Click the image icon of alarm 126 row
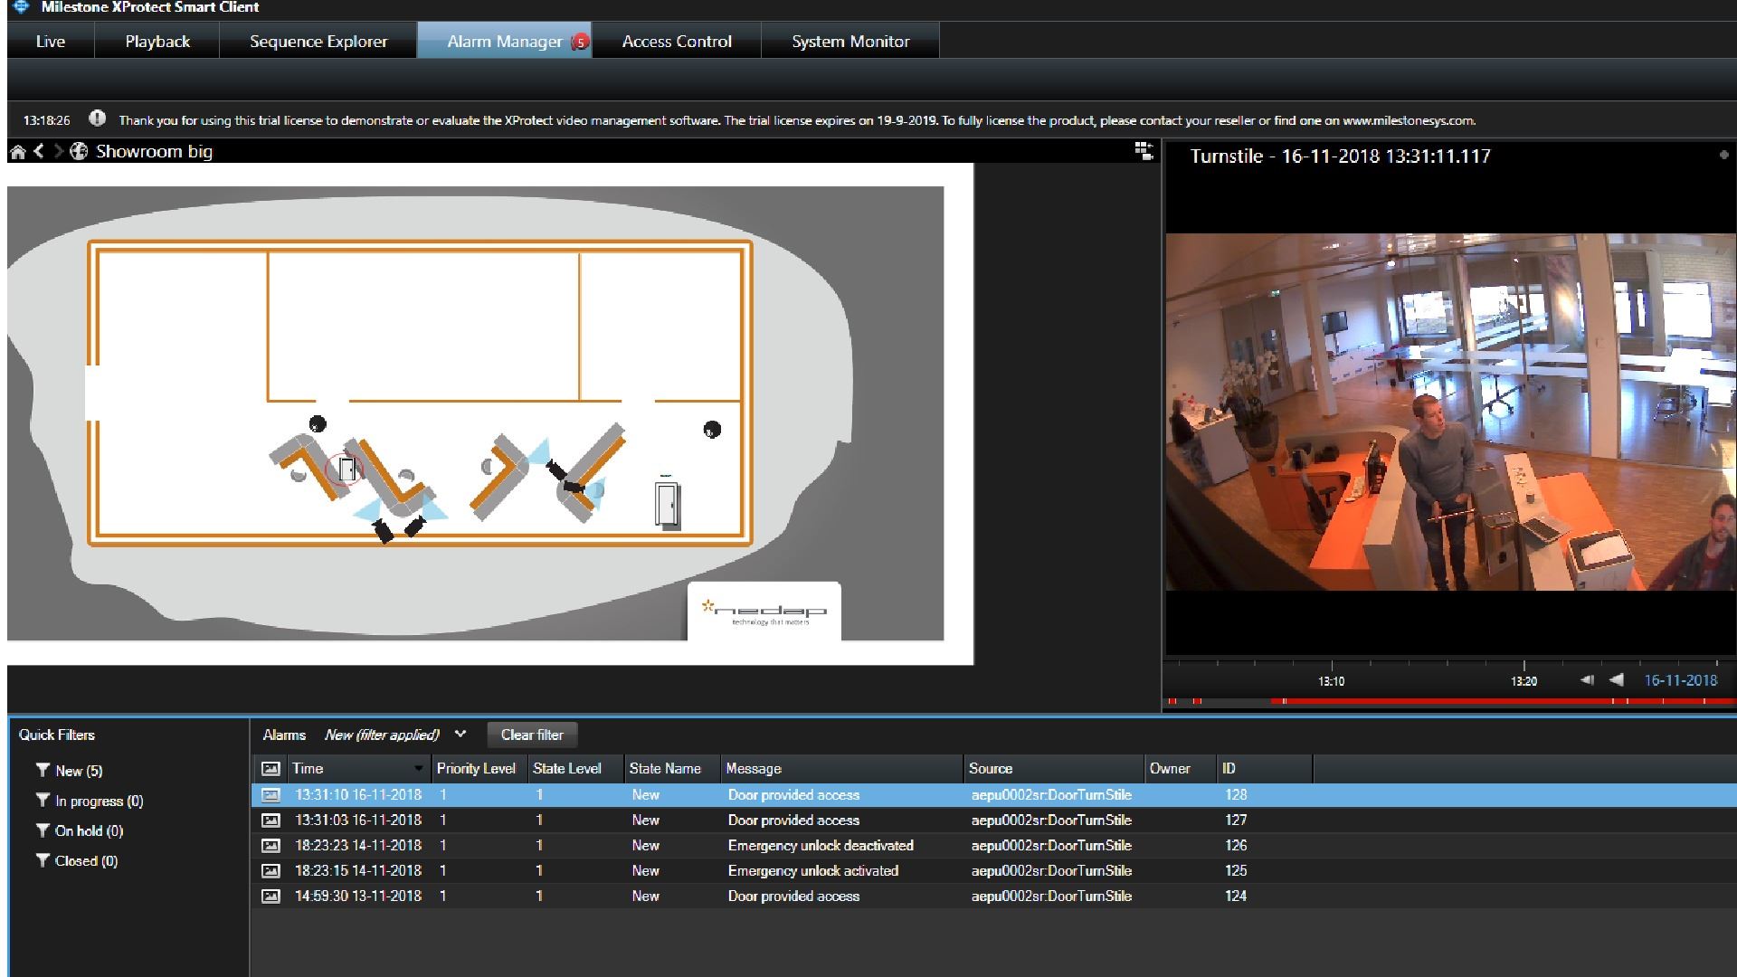This screenshot has height=977, width=1737. [x=271, y=846]
